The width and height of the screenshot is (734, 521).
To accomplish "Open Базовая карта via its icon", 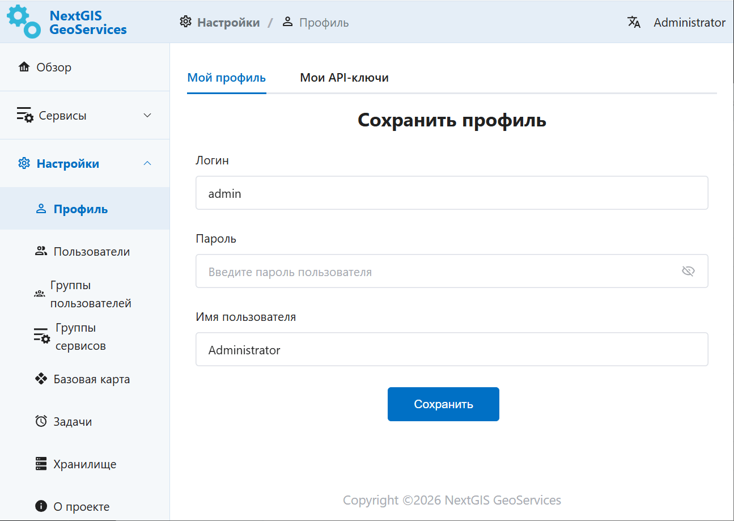I will (x=41, y=379).
